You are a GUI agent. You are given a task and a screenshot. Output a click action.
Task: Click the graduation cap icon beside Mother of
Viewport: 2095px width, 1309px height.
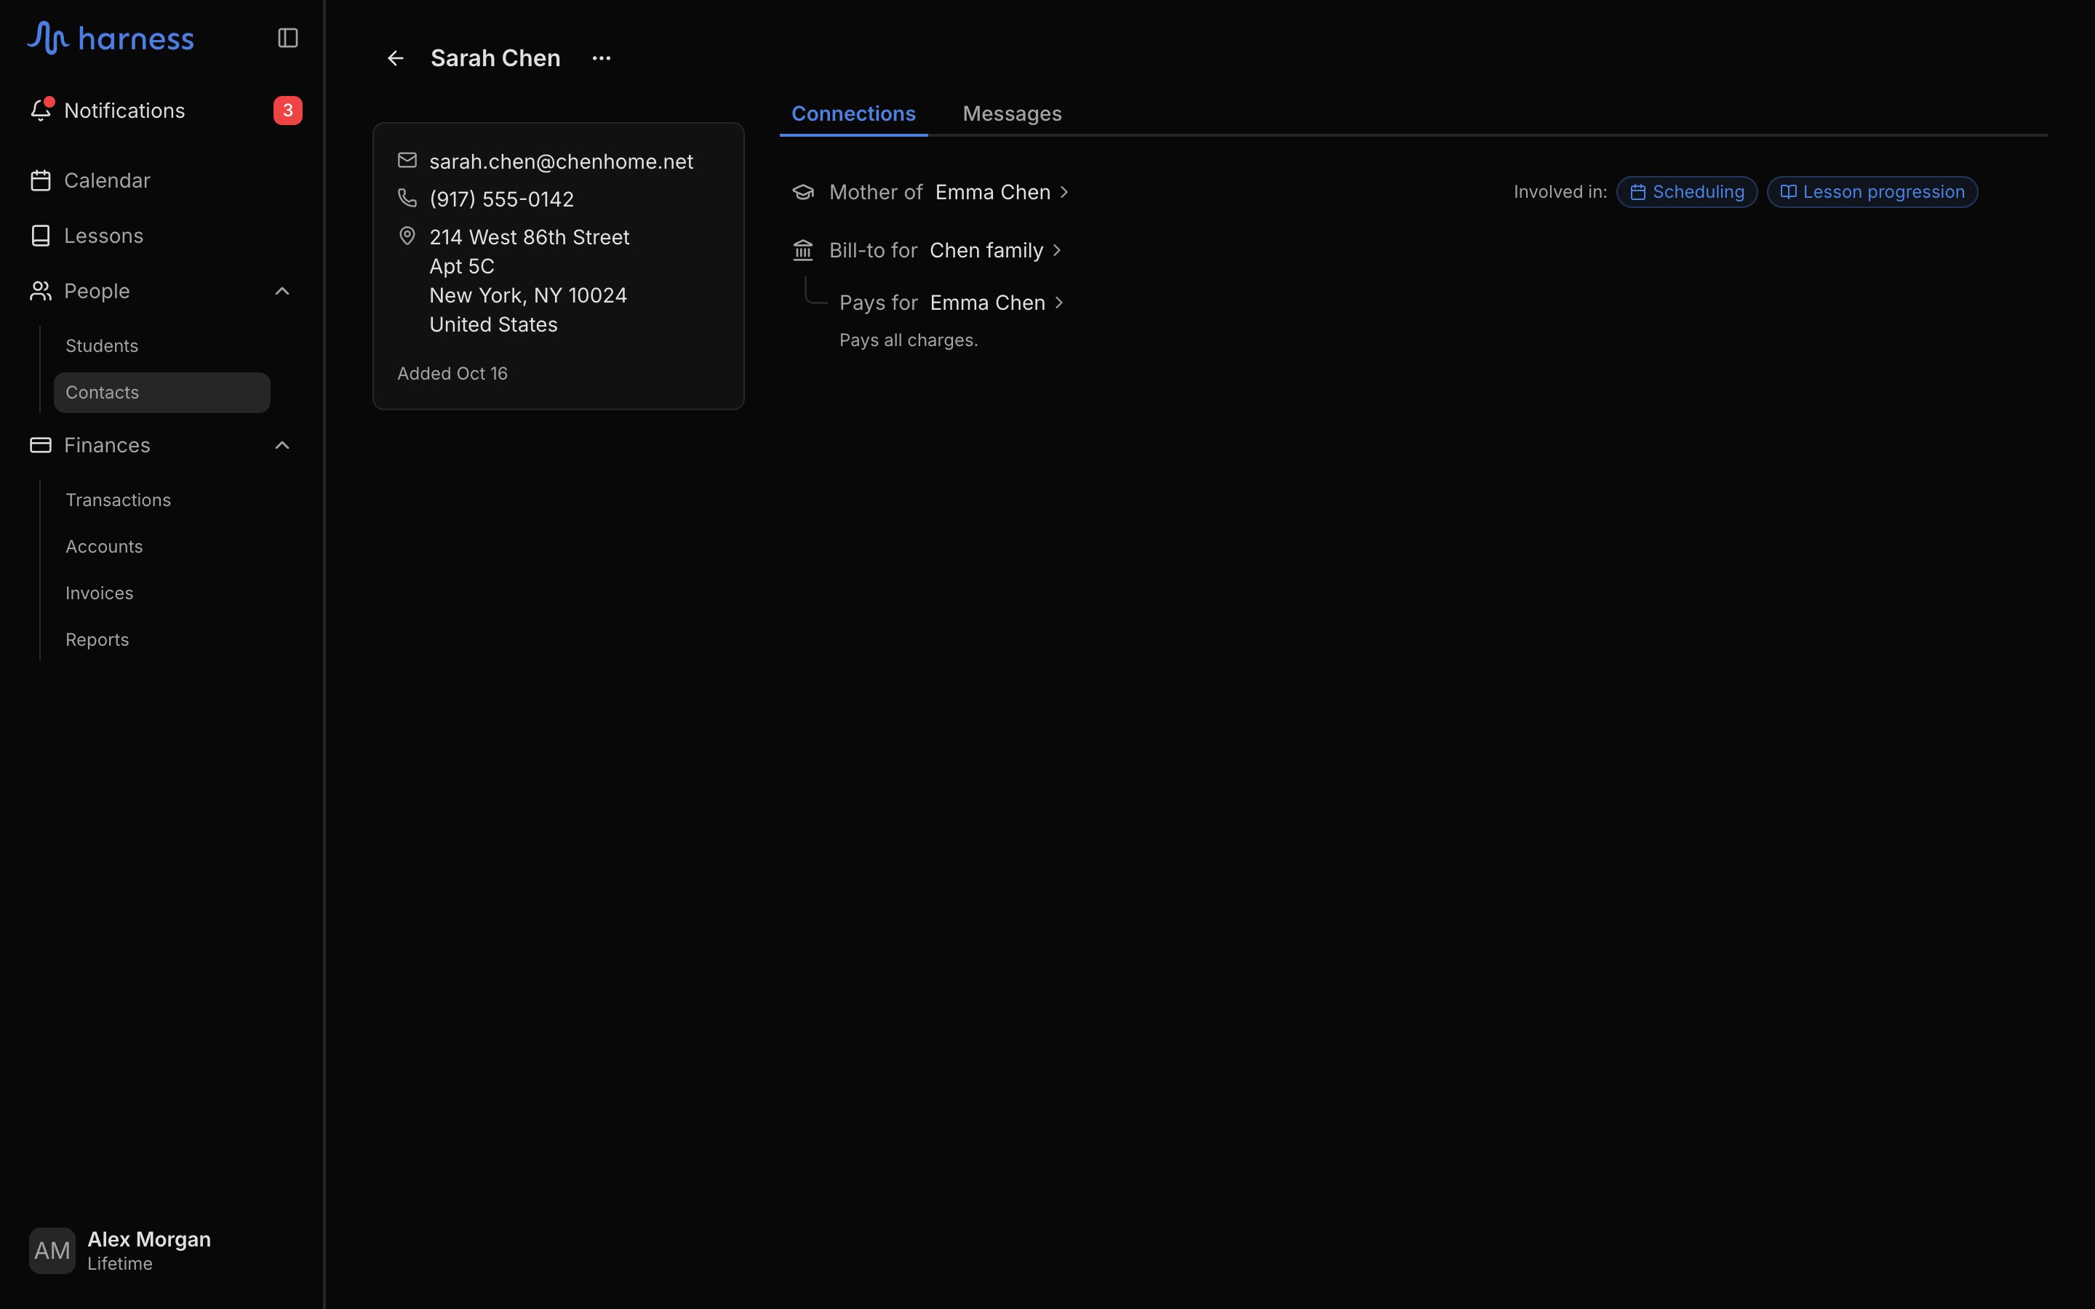coord(803,192)
